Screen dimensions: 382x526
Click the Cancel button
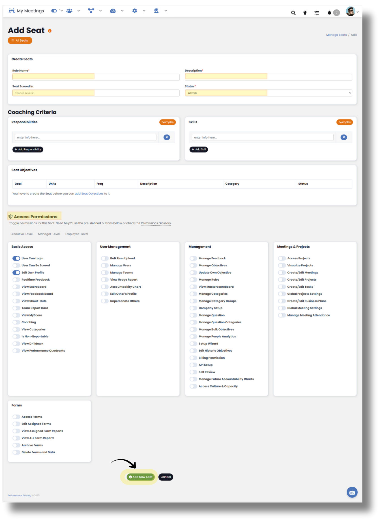(166, 477)
